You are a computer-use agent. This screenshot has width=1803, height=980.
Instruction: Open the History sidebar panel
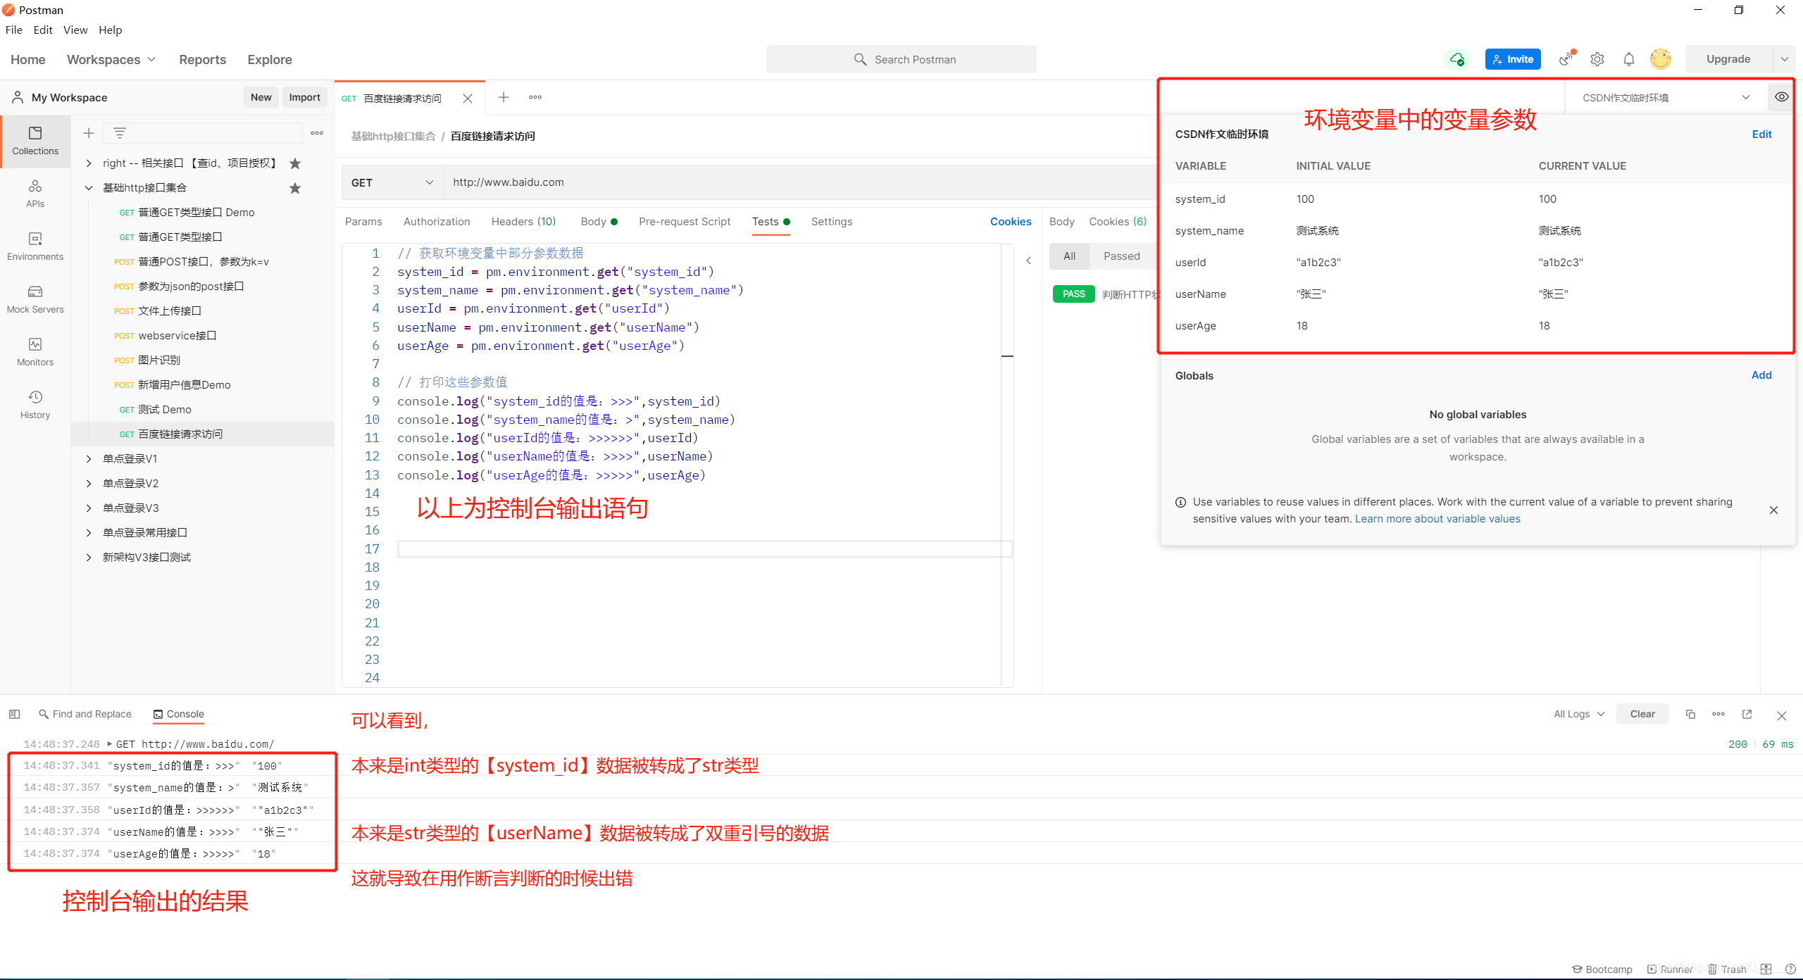pos(35,405)
